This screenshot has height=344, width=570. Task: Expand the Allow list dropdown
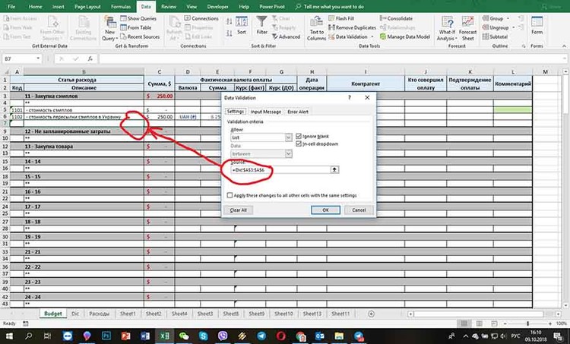click(289, 137)
